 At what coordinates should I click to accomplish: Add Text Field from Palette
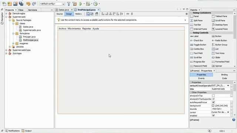coord(196,53)
